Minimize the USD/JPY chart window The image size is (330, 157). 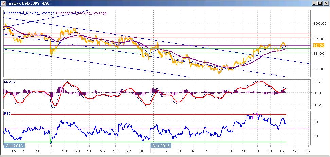coord(315,3)
